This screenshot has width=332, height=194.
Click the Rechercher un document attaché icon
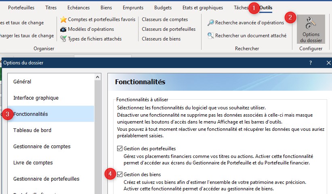click(x=210, y=36)
